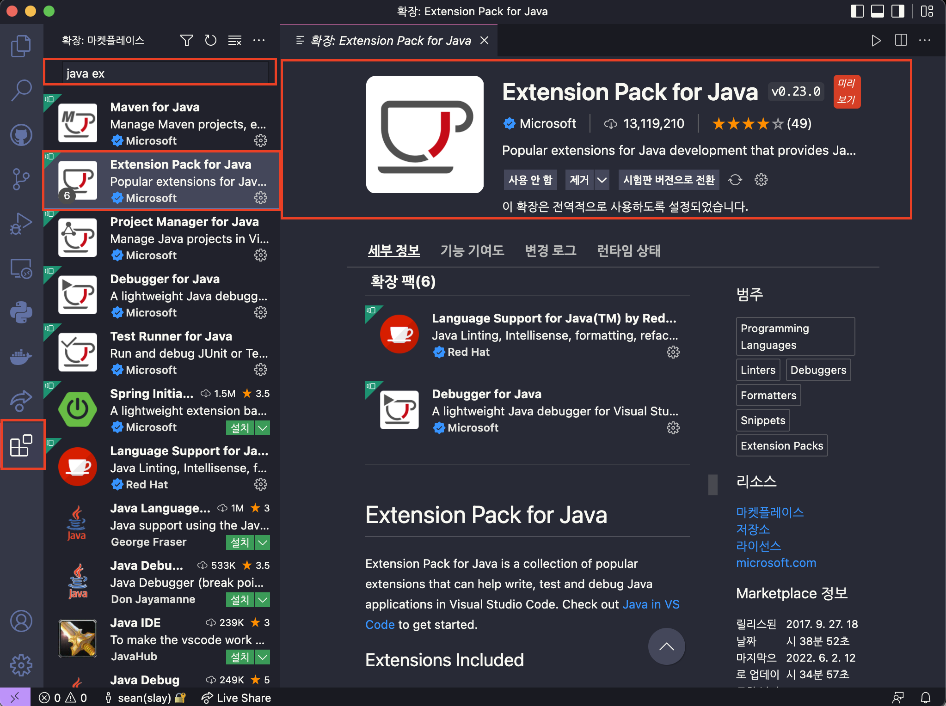Toggle the secondary side bar layout button

pyautogui.click(x=897, y=11)
